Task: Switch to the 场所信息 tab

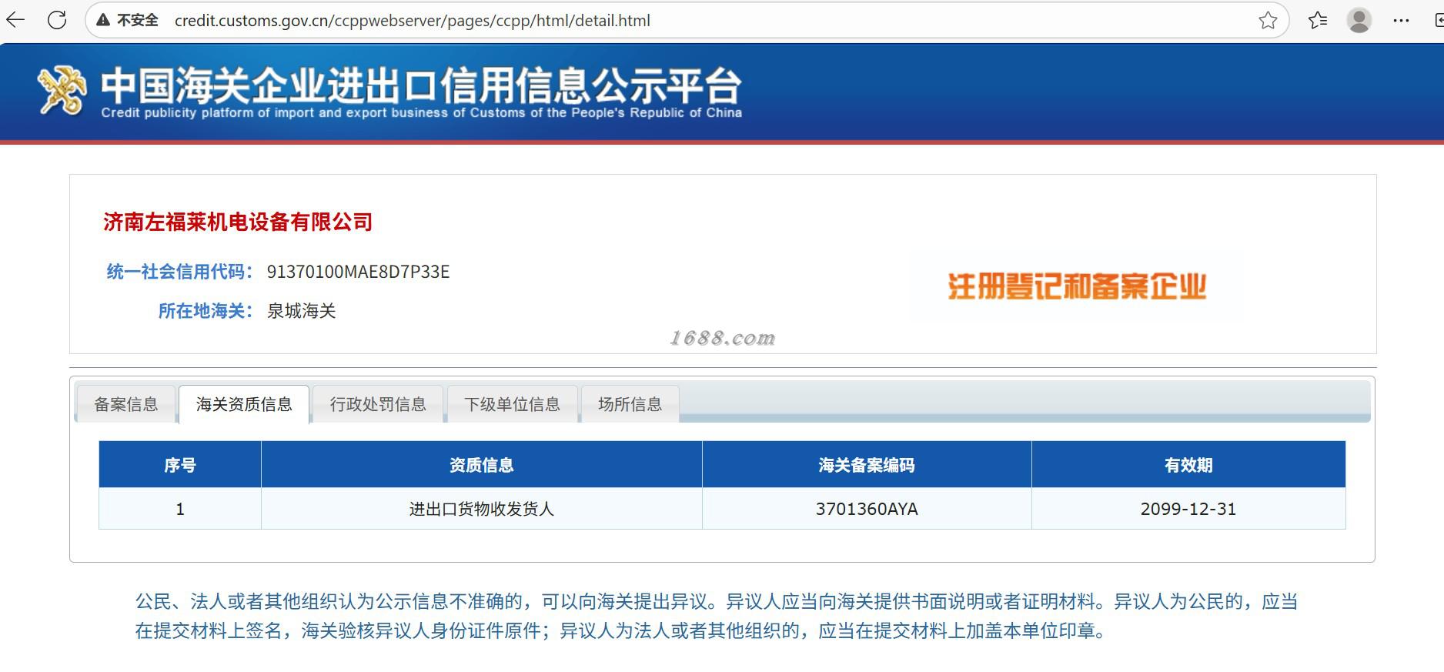Action: 630,404
